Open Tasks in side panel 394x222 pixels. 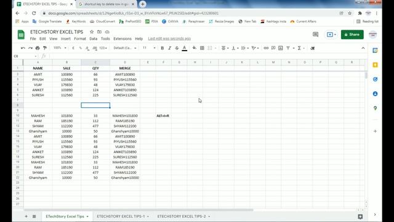(375, 80)
